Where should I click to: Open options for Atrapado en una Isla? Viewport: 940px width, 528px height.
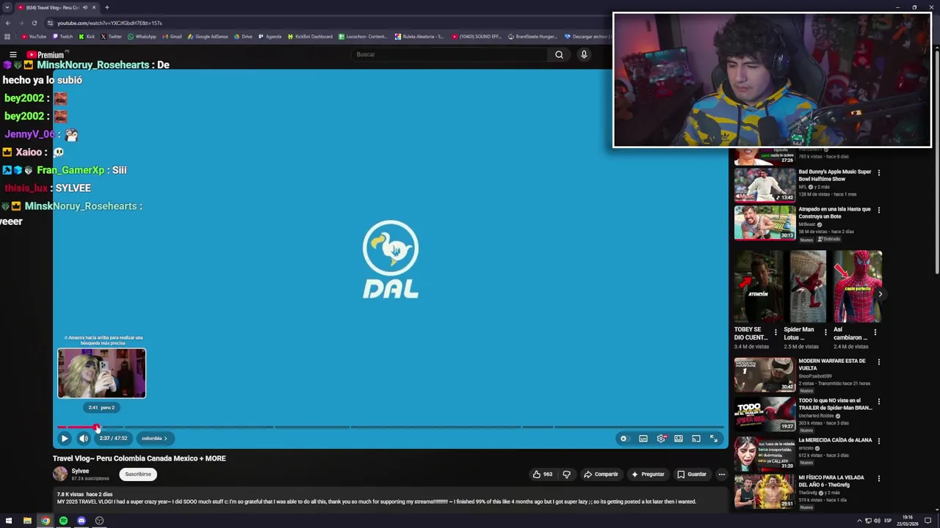pos(879,210)
